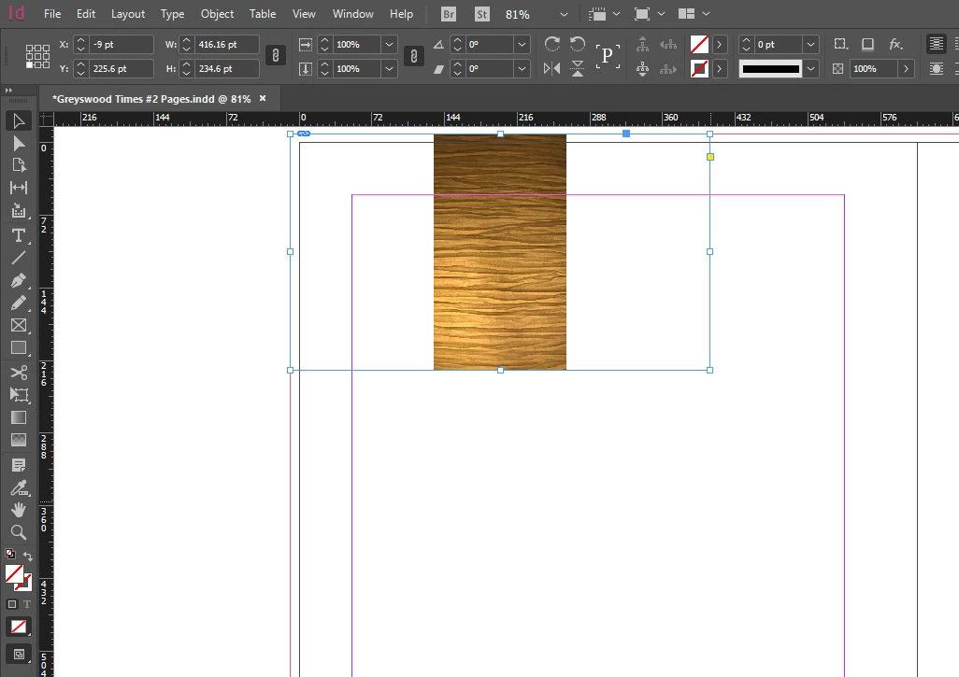Open the stroke type dropdown
Viewport: 959px width, 677px height.
click(x=811, y=68)
